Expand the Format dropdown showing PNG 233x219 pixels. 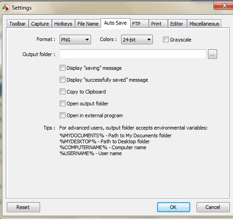pyautogui.click(x=75, y=40)
